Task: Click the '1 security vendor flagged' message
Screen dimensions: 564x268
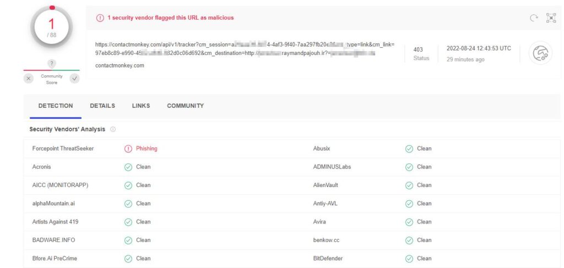Action: tap(171, 18)
